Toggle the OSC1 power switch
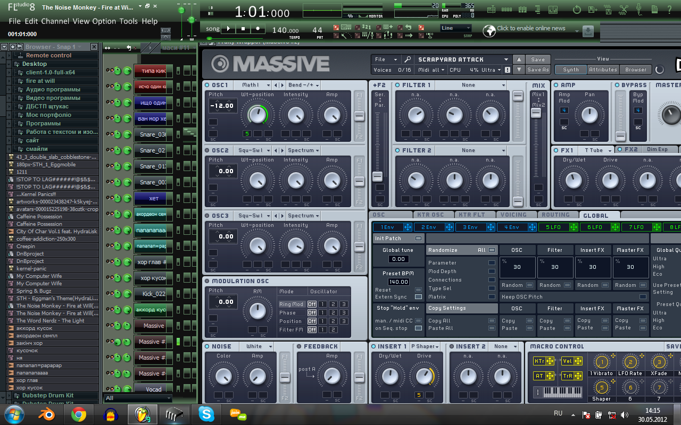The width and height of the screenshot is (681, 425). [207, 85]
